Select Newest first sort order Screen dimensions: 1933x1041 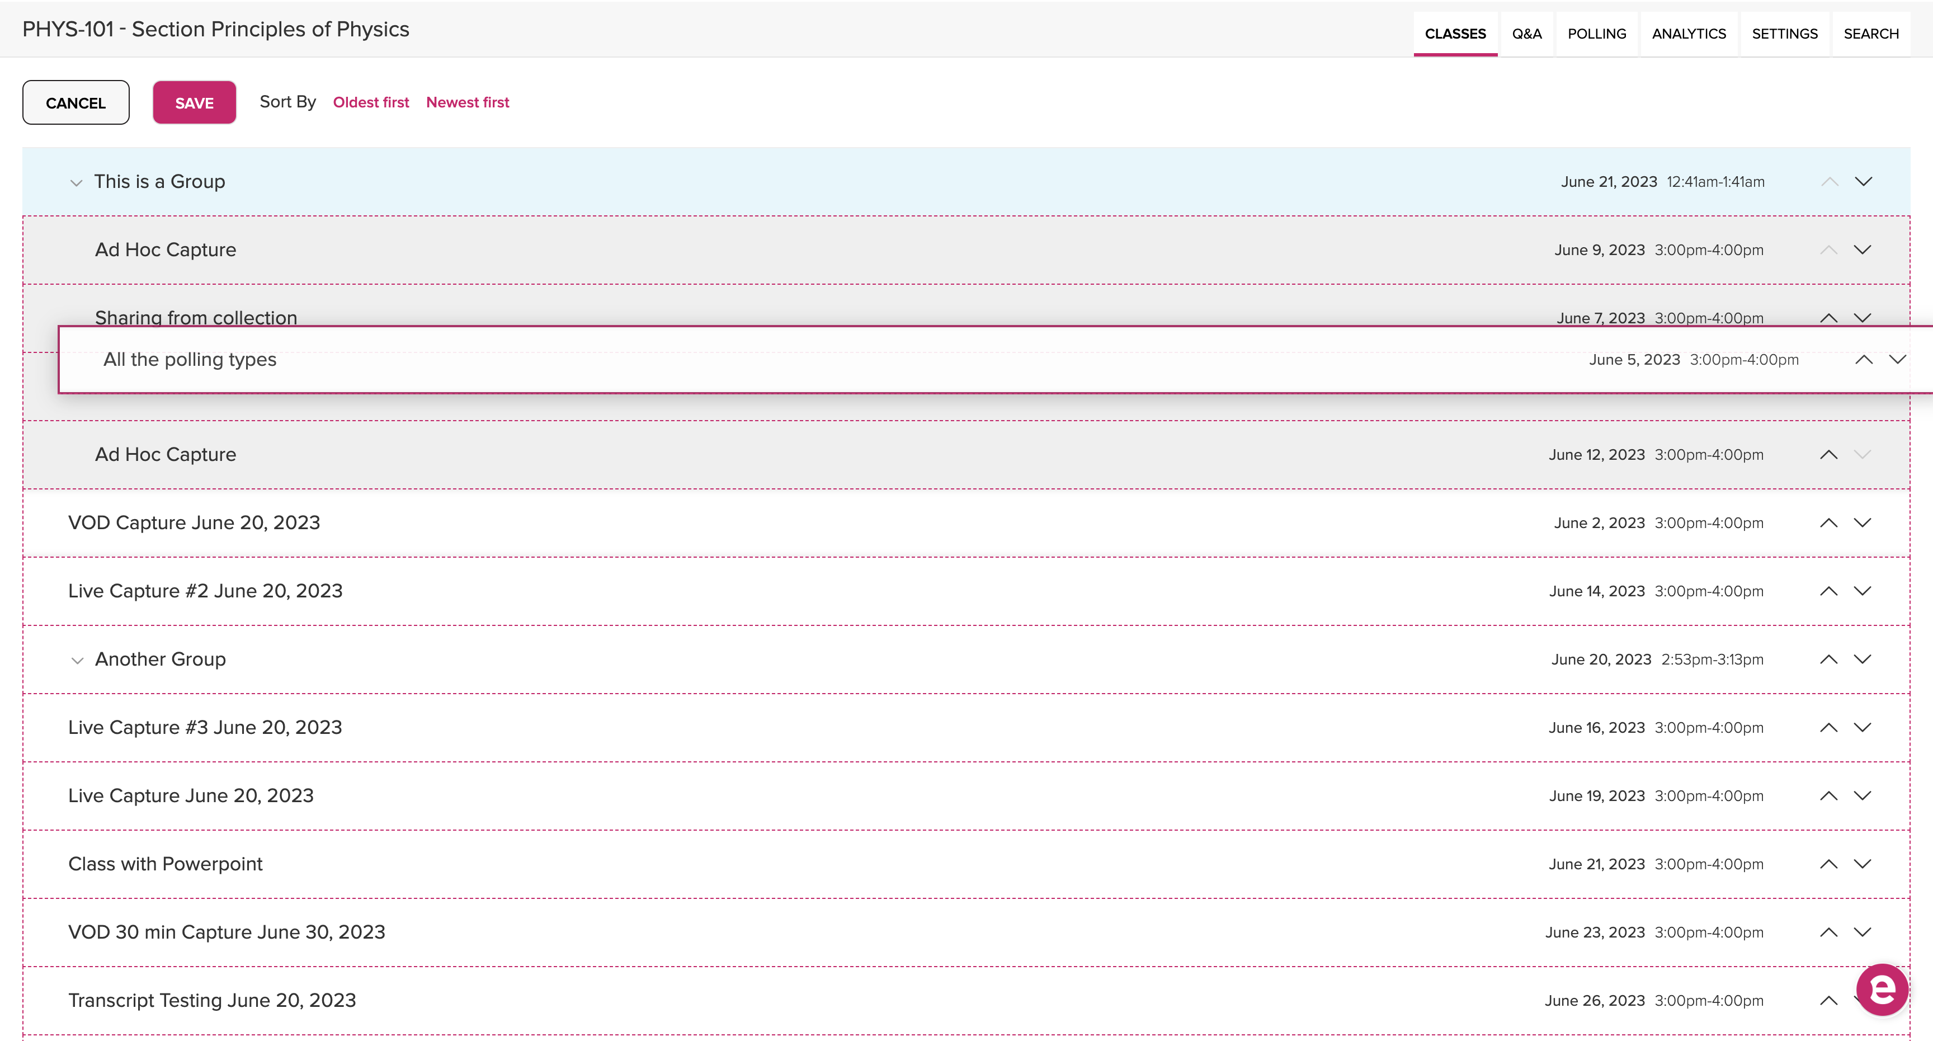[468, 102]
